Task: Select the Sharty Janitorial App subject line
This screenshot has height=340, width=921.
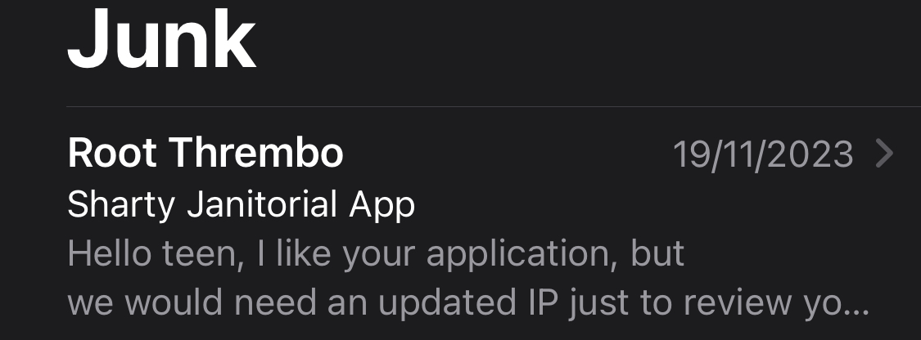Action: (241, 206)
